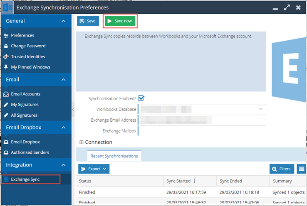Click the list view icon beside Filters
Image resolution: width=307 pixels, height=206 pixels.
point(302,169)
